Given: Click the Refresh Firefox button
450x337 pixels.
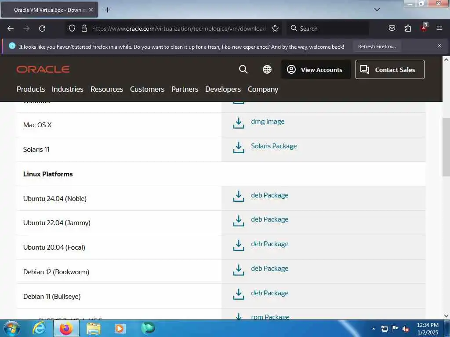Looking at the screenshot, I should tap(377, 47).
